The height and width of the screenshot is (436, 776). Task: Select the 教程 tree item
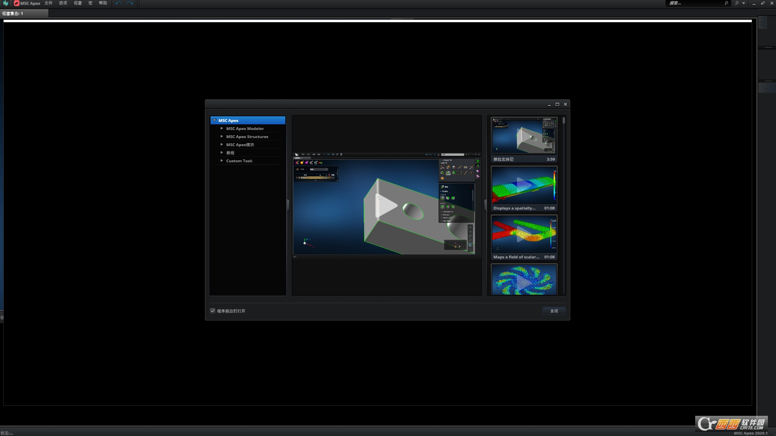230,153
